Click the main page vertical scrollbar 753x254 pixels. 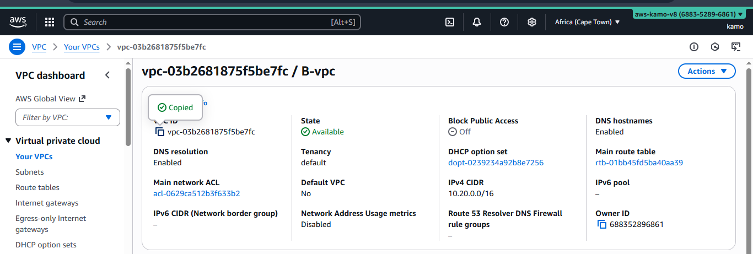pyautogui.click(x=749, y=160)
